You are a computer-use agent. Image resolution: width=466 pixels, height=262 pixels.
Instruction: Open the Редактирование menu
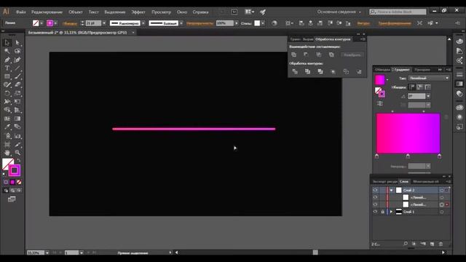(x=47, y=12)
